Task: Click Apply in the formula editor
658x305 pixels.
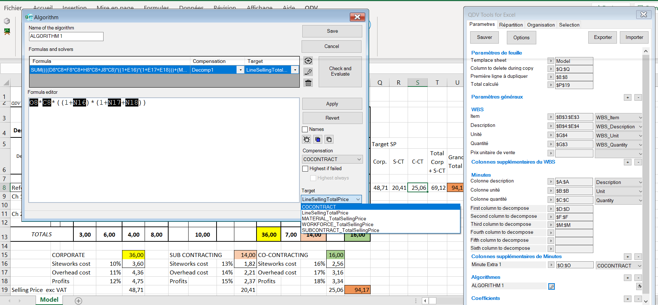Action: point(332,104)
